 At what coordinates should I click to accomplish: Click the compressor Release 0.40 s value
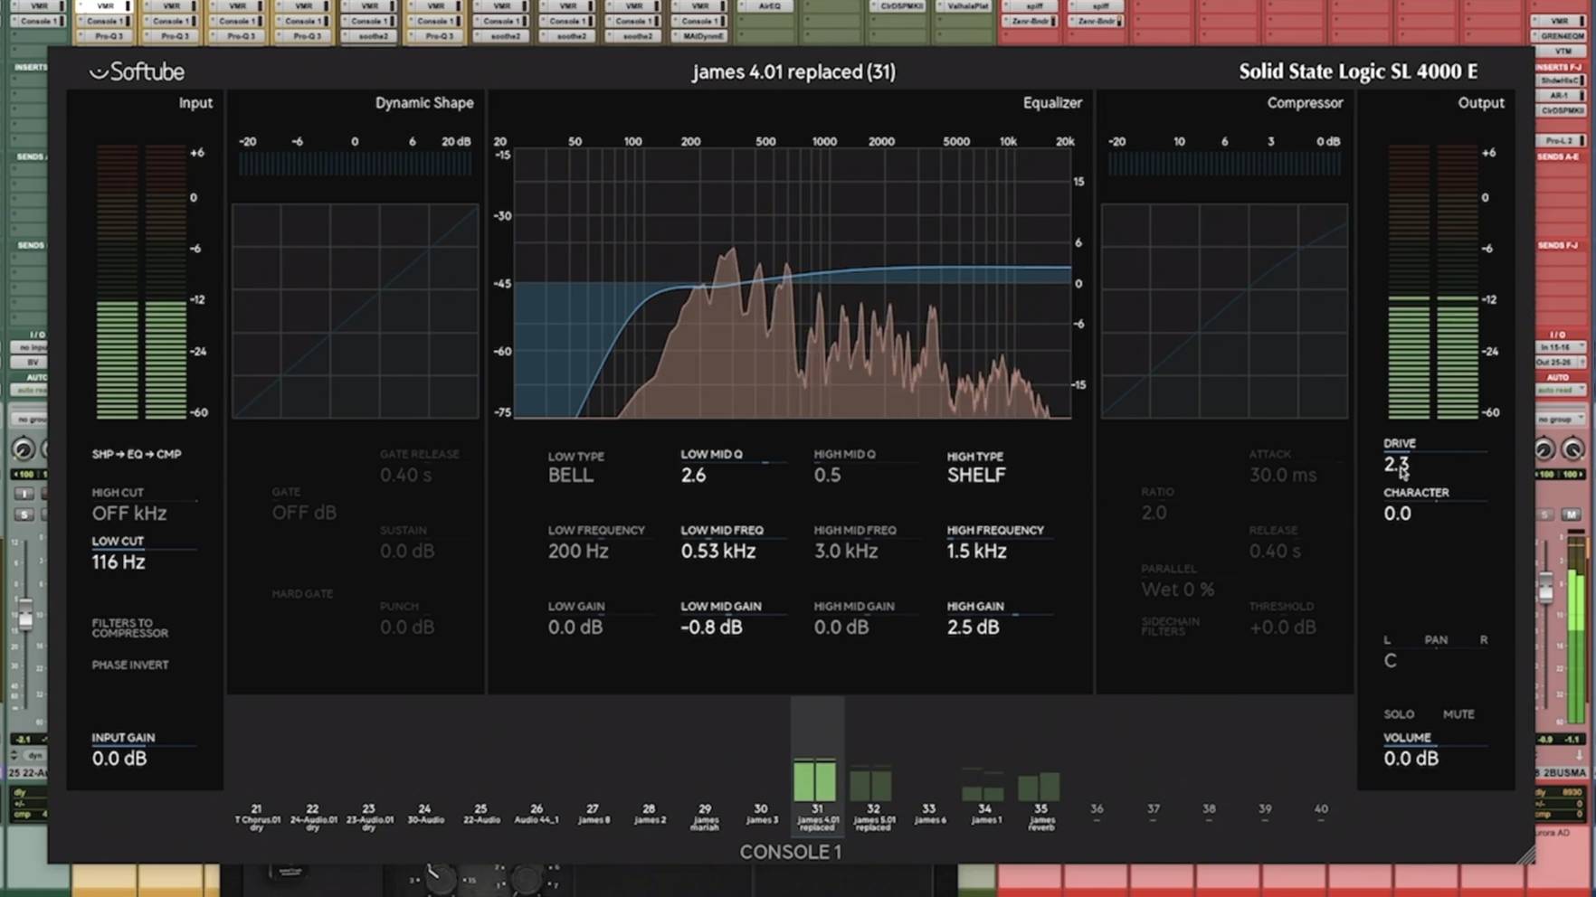[x=1275, y=551]
